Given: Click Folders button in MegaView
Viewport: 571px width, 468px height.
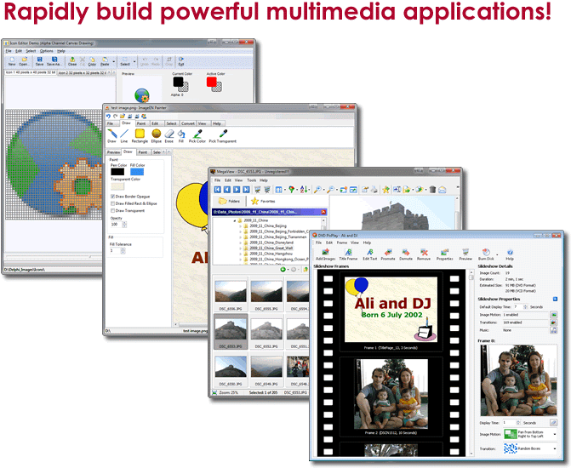Looking at the screenshot, I should pyautogui.click(x=230, y=201).
